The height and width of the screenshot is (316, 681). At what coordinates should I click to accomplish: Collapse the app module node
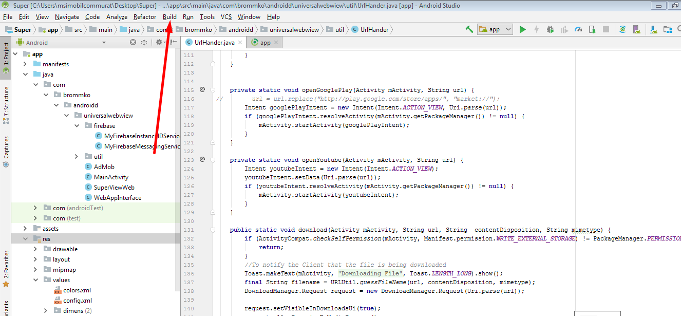(15, 54)
